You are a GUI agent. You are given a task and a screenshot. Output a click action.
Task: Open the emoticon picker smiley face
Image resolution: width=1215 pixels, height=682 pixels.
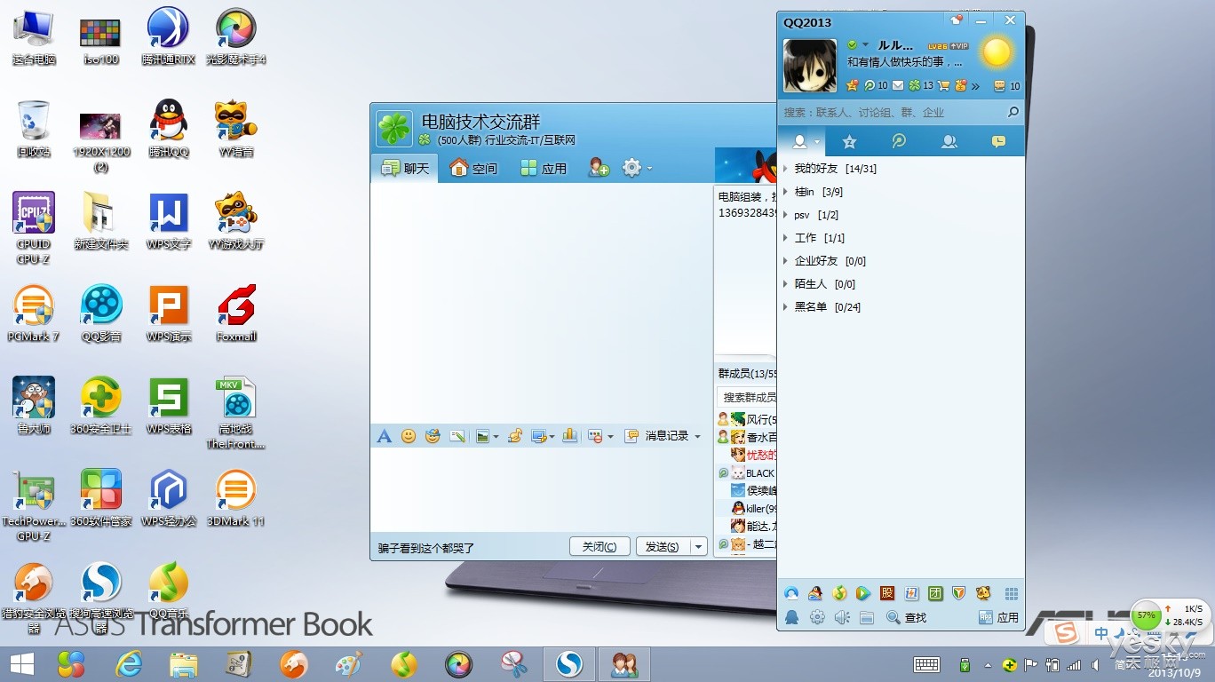click(x=409, y=436)
